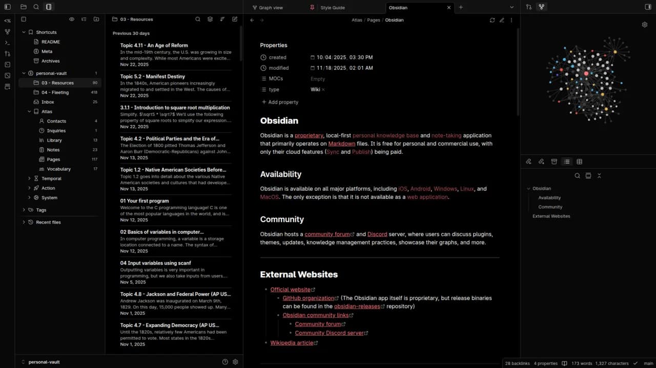The height and width of the screenshot is (368, 656).
Task: Open local graph settings gear
Action: (645, 25)
